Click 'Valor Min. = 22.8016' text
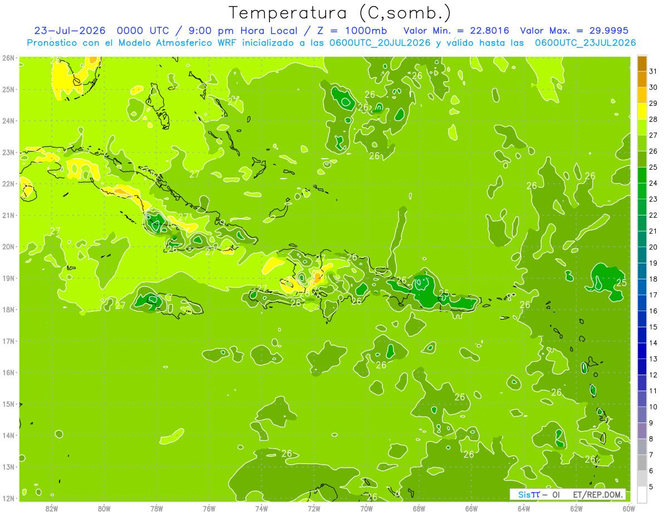Image resolution: width=668 pixels, height=516 pixels. click(x=456, y=30)
